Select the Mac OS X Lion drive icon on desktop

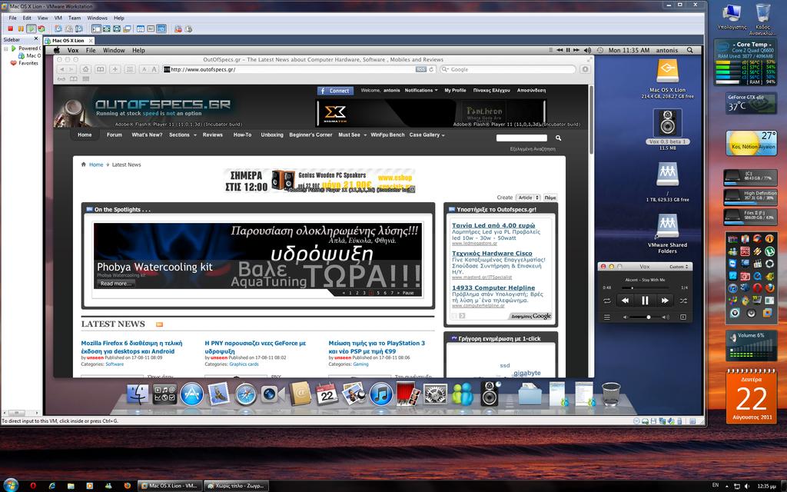point(667,71)
